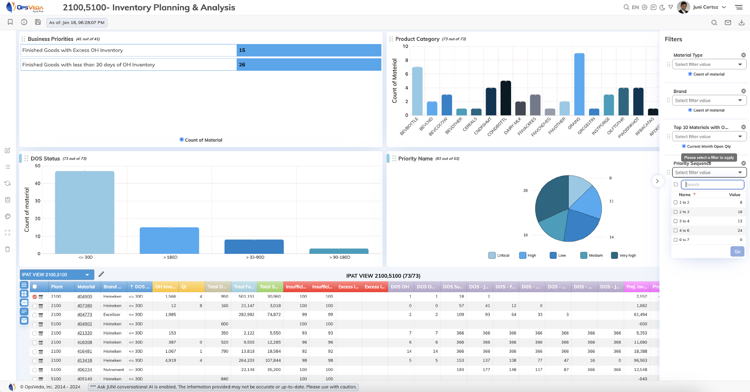Tick the checkbox for material 407380 row

[x=35, y=306]
